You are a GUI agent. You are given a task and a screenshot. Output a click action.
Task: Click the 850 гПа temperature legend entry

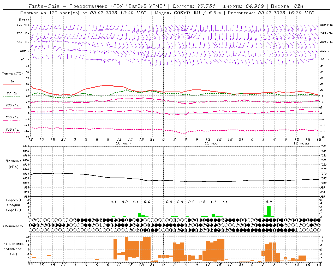coord(12,106)
